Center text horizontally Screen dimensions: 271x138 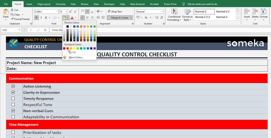[x=87, y=18]
